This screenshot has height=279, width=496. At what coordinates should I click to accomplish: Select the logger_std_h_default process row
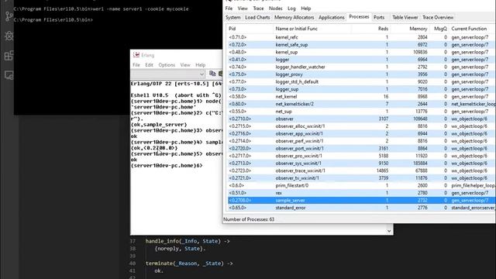361,81
